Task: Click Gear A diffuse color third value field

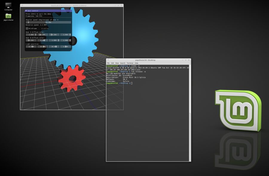Action: point(54,35)
